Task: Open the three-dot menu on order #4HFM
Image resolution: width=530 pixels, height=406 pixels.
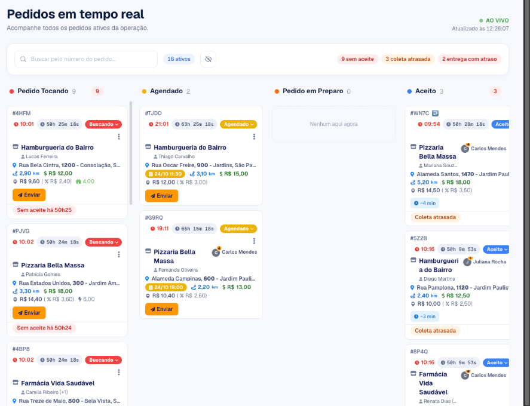Action: pyautogui.click(x=119, y=137)
